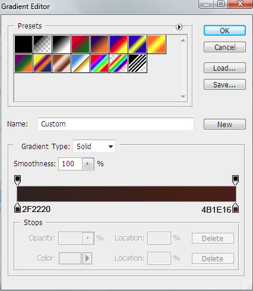Select the right opacity stop
The height and width of the screenshot is (291, 253).
click(235, 180)
